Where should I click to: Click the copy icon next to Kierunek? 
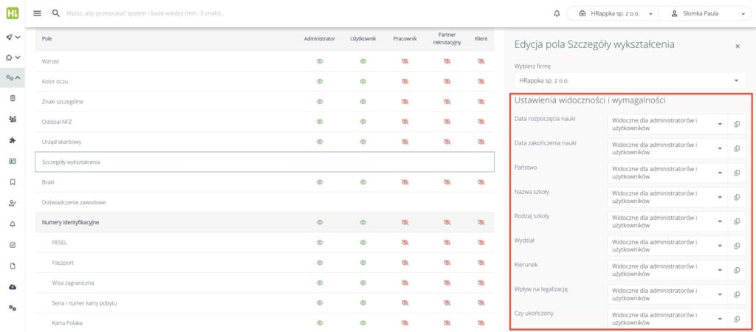(737, 270)
